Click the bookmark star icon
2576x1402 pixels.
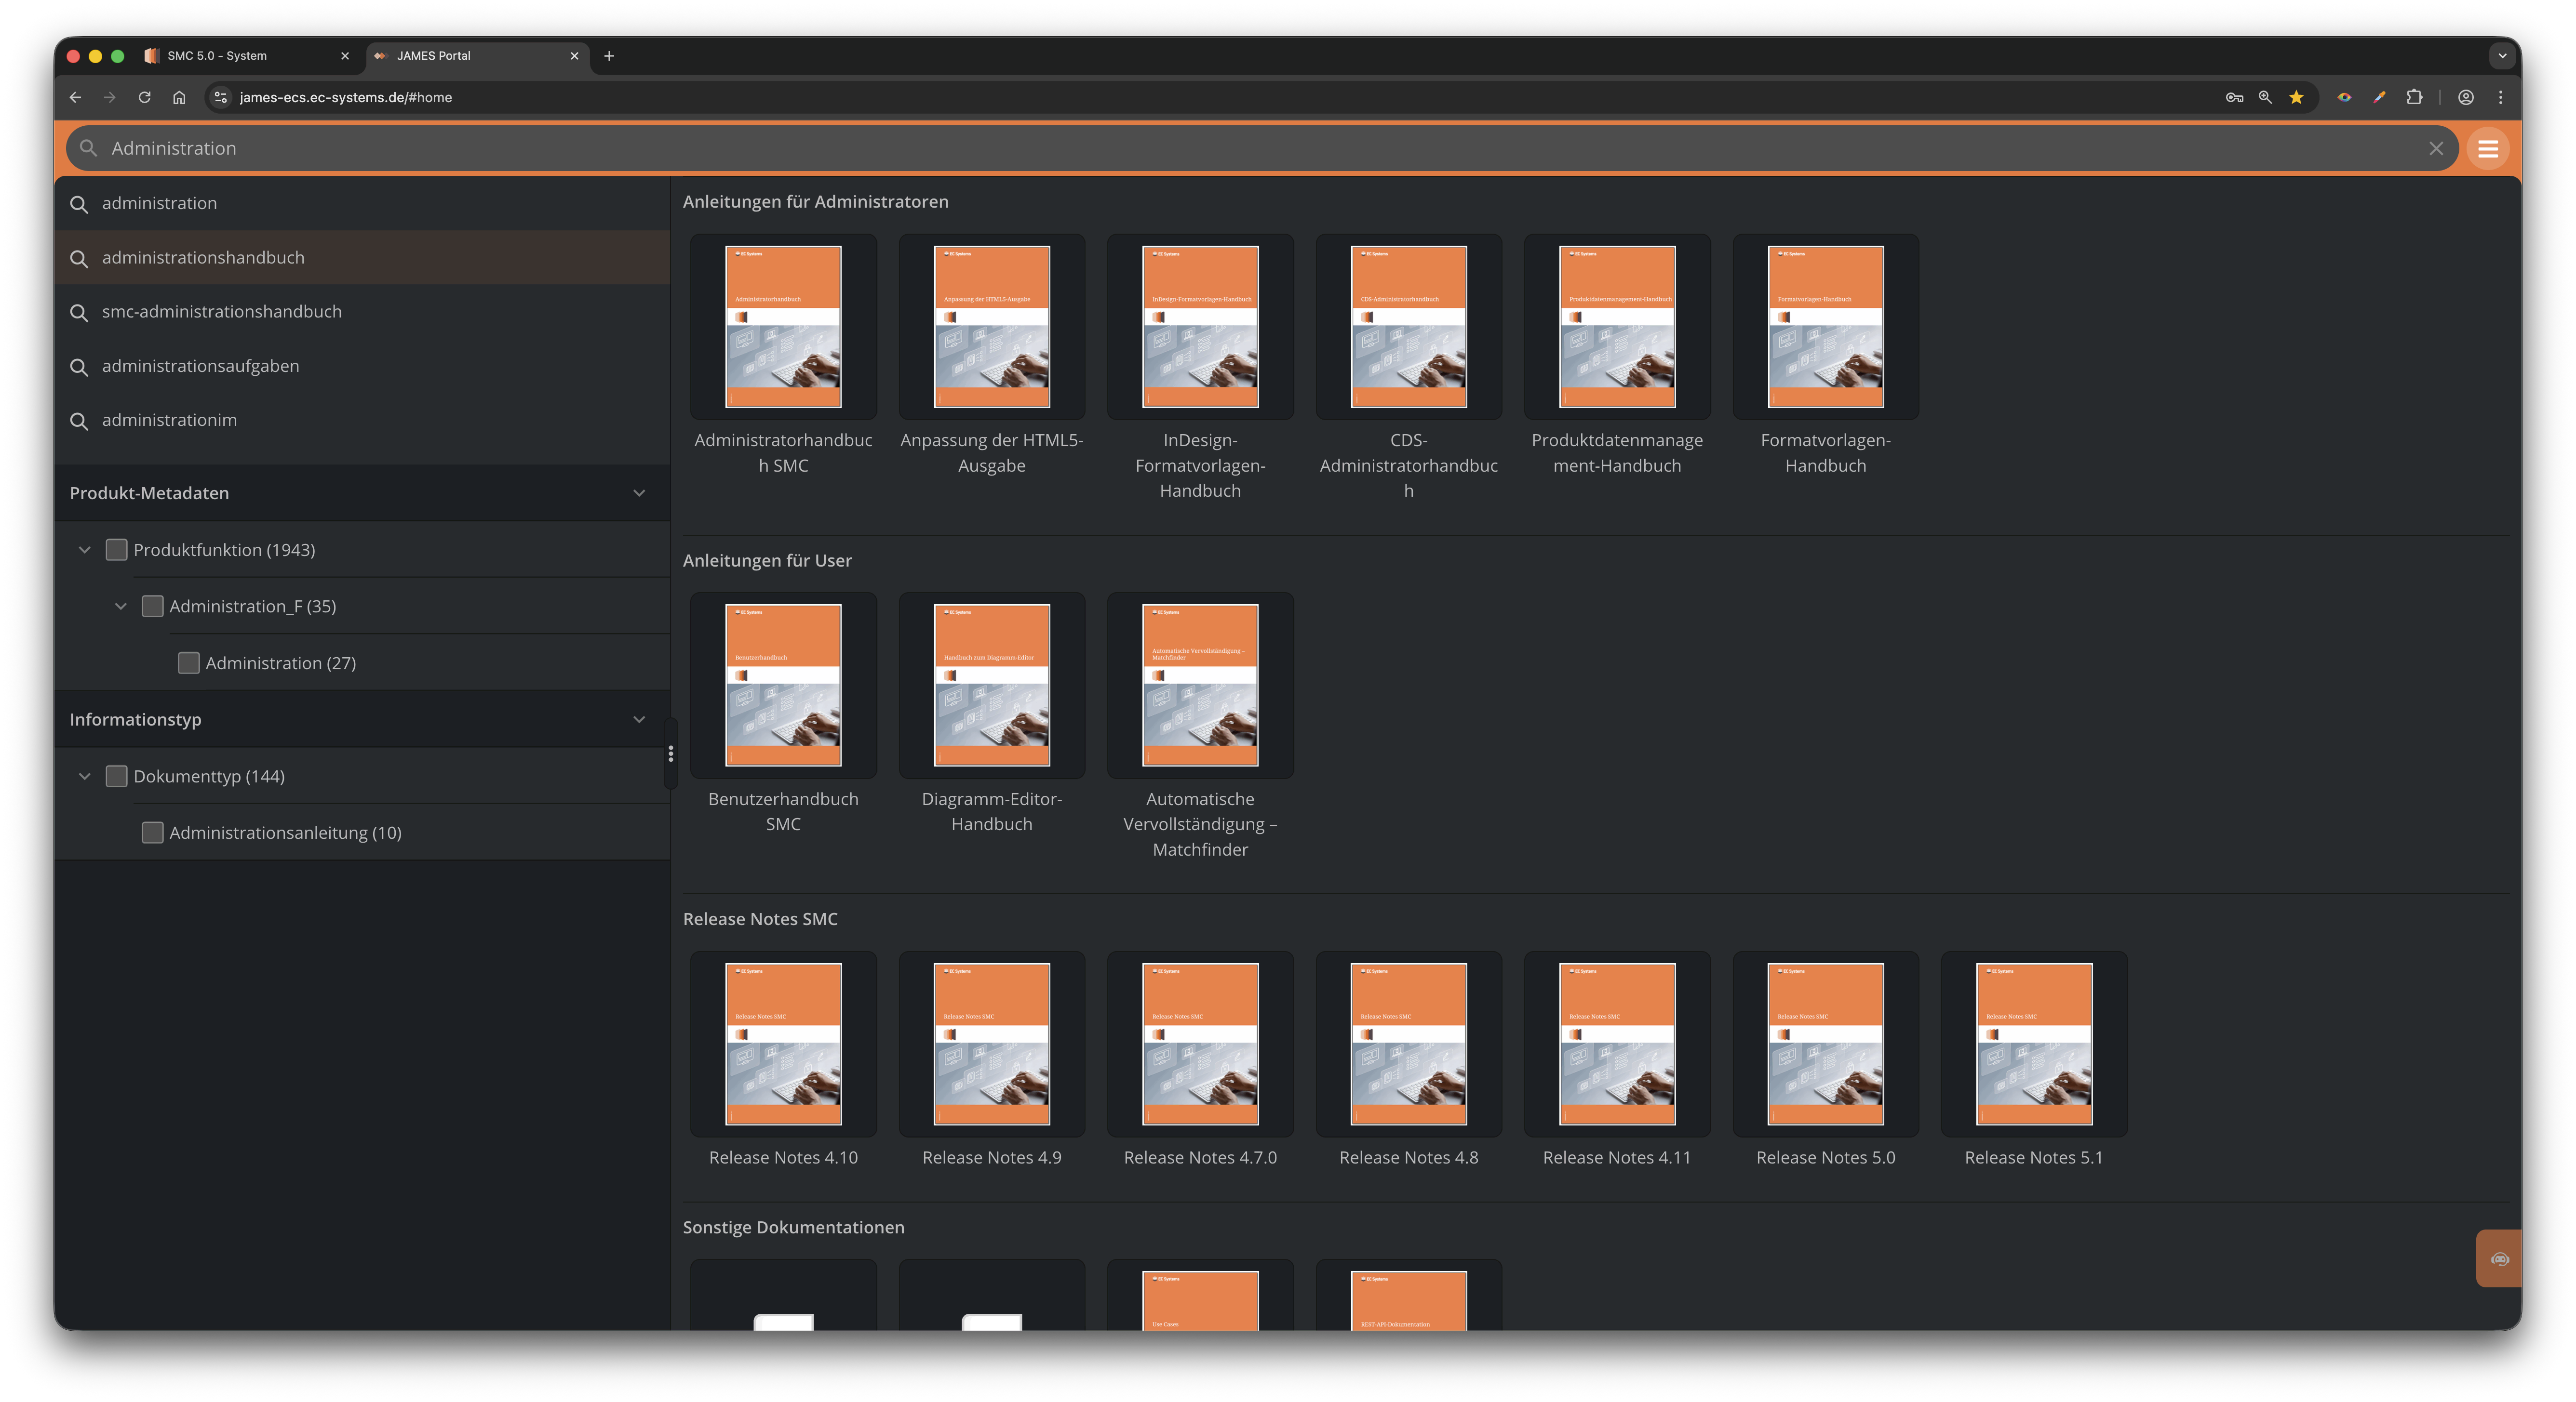(2296, 97)
